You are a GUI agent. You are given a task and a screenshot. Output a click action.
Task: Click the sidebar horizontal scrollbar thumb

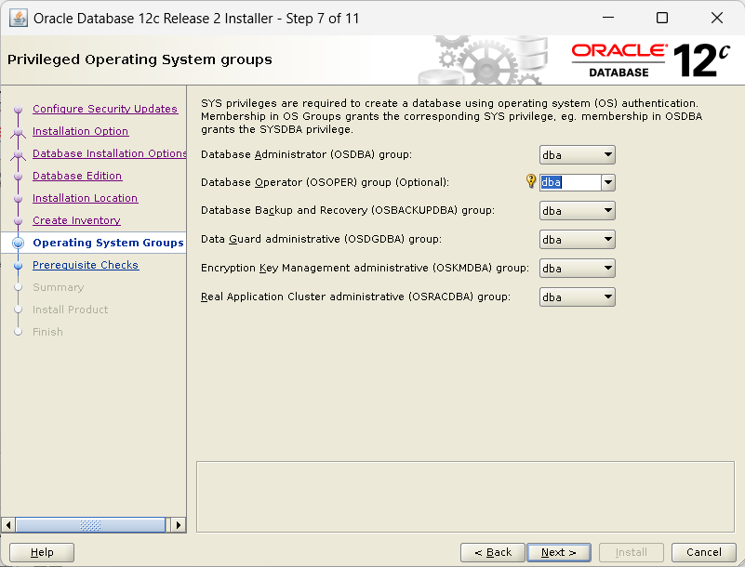click(x=90, y=525)
